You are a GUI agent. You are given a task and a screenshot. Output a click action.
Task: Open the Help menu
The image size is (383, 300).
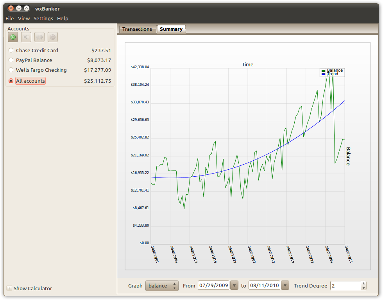pyautogui.click(x=63, y=18)
